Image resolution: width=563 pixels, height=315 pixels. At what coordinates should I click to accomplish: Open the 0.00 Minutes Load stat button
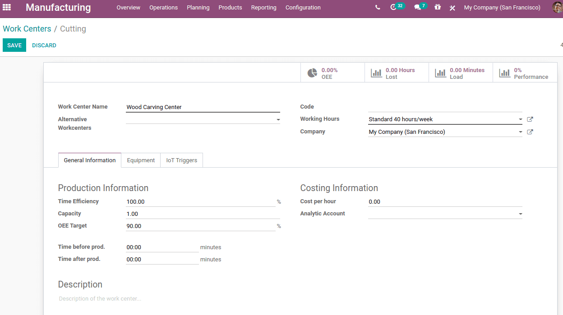pos(461,73)
